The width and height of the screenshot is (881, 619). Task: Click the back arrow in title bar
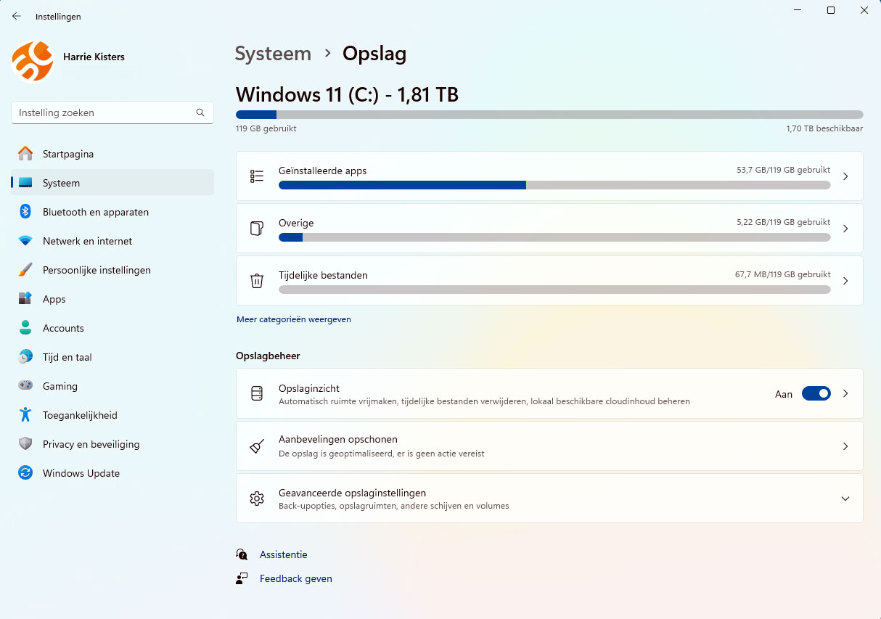click(17, 16)
